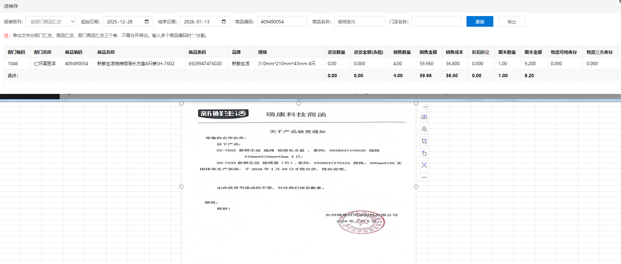Click the magnifier zoom-in icon
The width and height of the screenshot is (621, 264).
[x=424, y=129]
